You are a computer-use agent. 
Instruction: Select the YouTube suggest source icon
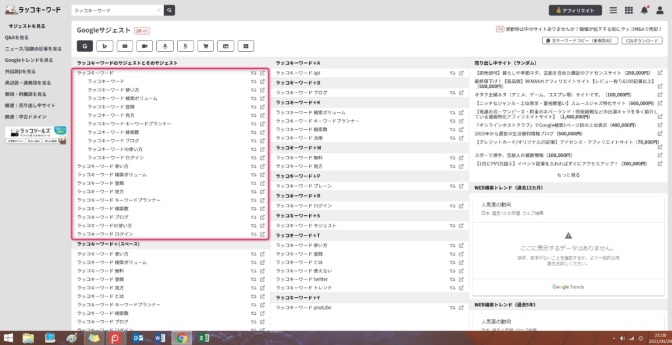point(125,46)
